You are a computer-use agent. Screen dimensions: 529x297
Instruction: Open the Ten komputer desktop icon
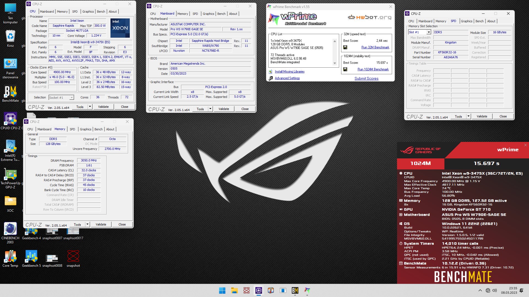pyautogui.click(x=10, y=13)
